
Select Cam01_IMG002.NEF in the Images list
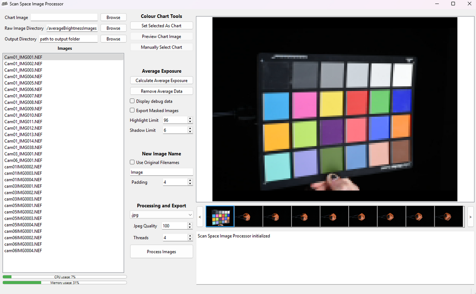point(63,64)
